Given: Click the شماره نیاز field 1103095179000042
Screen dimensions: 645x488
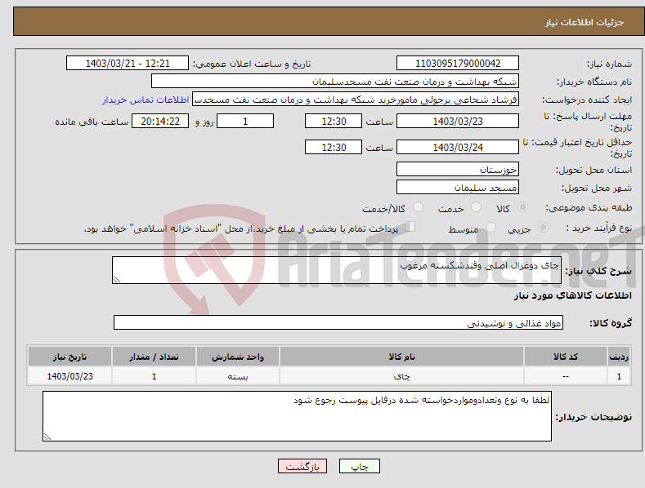Looking at the screenshot, I should 458,64.
